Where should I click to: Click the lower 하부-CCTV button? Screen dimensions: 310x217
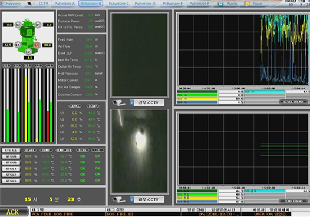(149, 199)
